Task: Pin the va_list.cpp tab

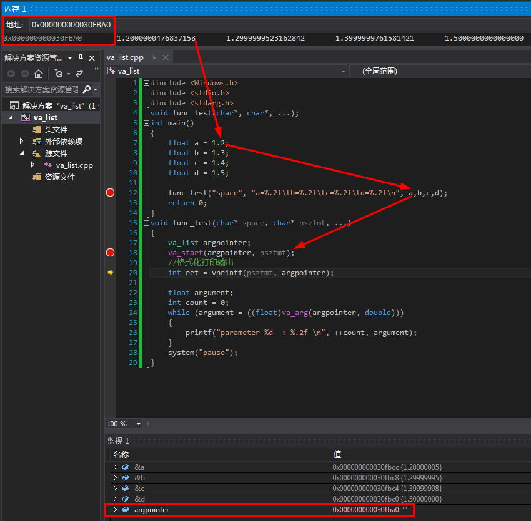Action: [154, 57]
